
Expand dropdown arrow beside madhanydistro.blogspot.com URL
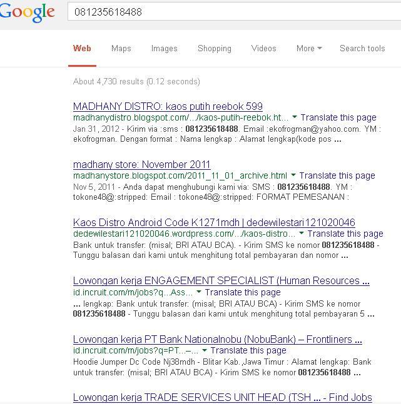coord(295,117)
